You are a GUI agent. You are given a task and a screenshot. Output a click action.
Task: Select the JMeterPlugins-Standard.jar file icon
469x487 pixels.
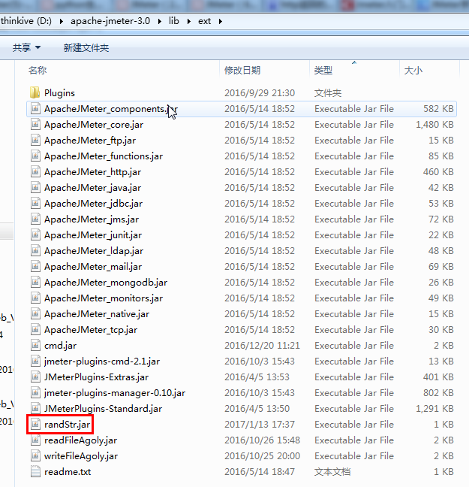[x=36, y=408]
